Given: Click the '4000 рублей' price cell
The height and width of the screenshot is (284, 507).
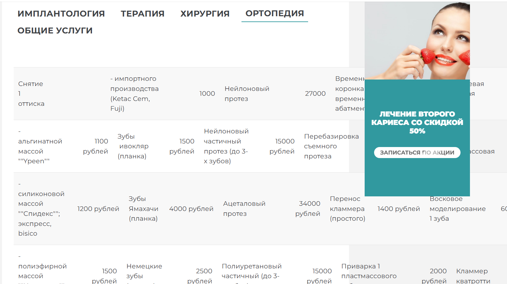Looking at the screenshot, I should point(191,209).
